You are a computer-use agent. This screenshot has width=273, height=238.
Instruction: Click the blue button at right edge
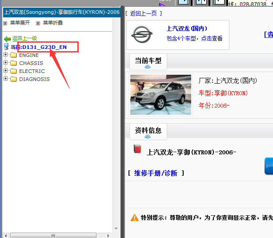269,166
